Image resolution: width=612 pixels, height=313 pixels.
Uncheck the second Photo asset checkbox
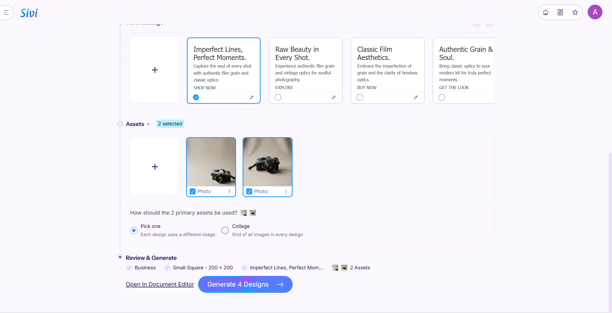pyautogui.click(x=249, y=191)
